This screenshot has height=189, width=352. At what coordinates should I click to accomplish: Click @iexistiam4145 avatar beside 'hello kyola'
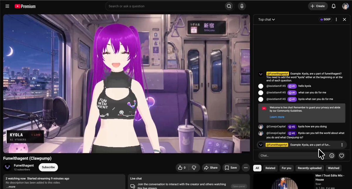(261, 86)
